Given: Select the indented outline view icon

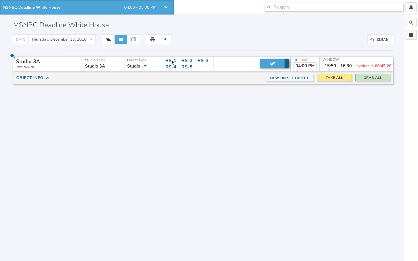Looking at the screenshot, I should click(x=108, y=39).
